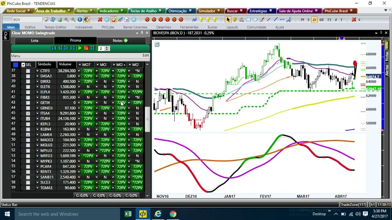Open Google Chrome from the taskbar

[173, 214]
